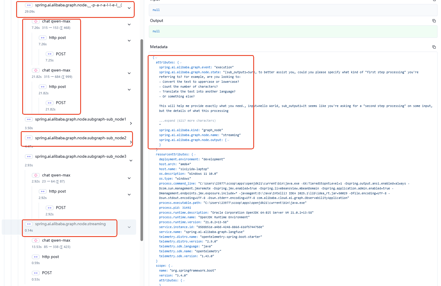Screen dimensions: 441x286
Task: Click the generation icon of chat qwen-max 2.92s
Action: (35, 175)
